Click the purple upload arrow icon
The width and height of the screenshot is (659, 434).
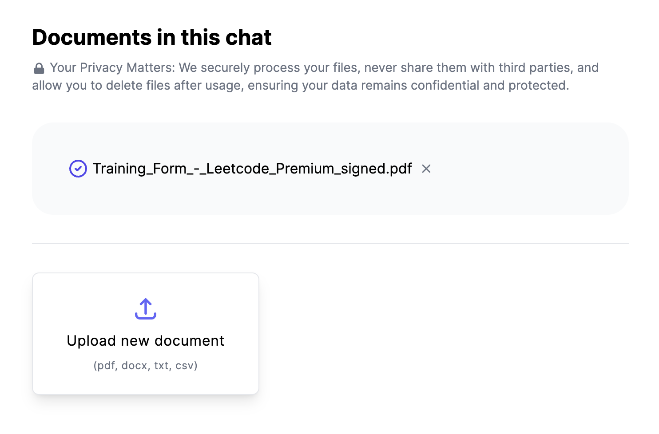tap(146, 309)
